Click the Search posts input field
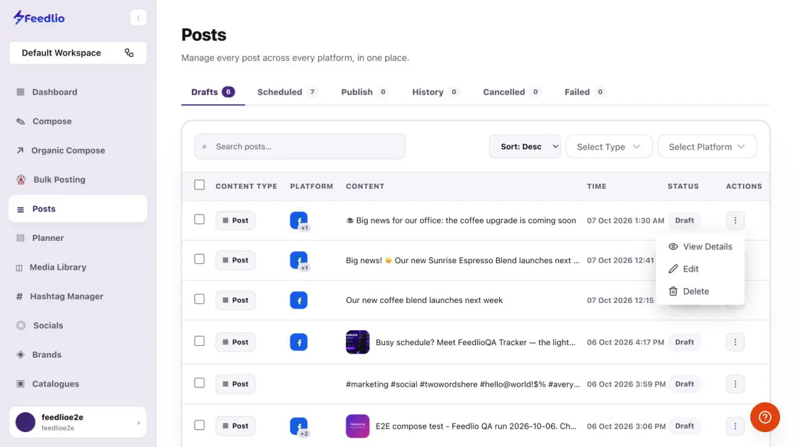795x447 pixels. [300, 147]
